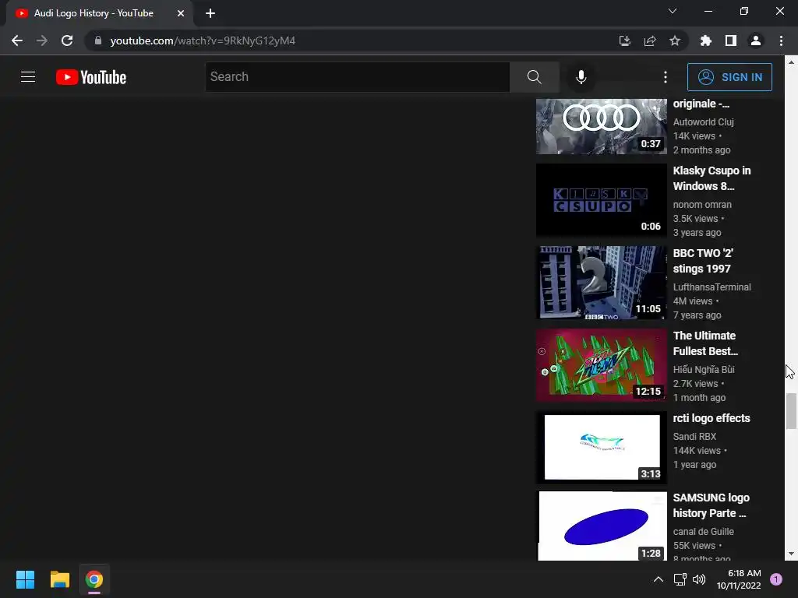The height and width of the screenshot is (598, 798).
Task: Click the browser forward arrow
Action: pyautogui.click(x=42, y=40)
